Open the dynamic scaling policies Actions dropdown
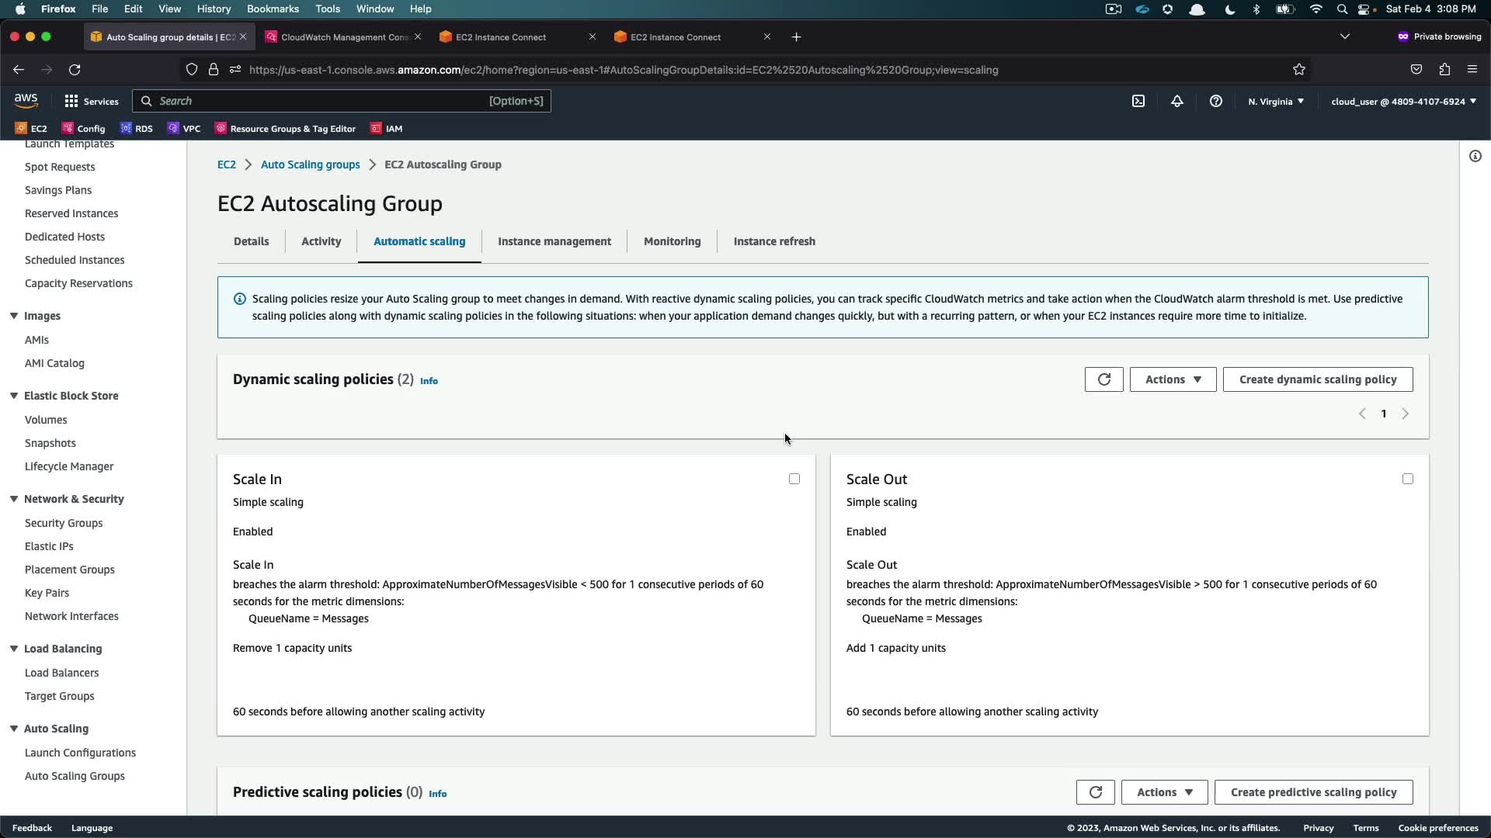 1173,379
